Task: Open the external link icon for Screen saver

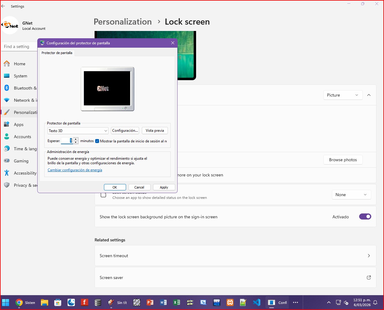Action: tap(369, 278)
